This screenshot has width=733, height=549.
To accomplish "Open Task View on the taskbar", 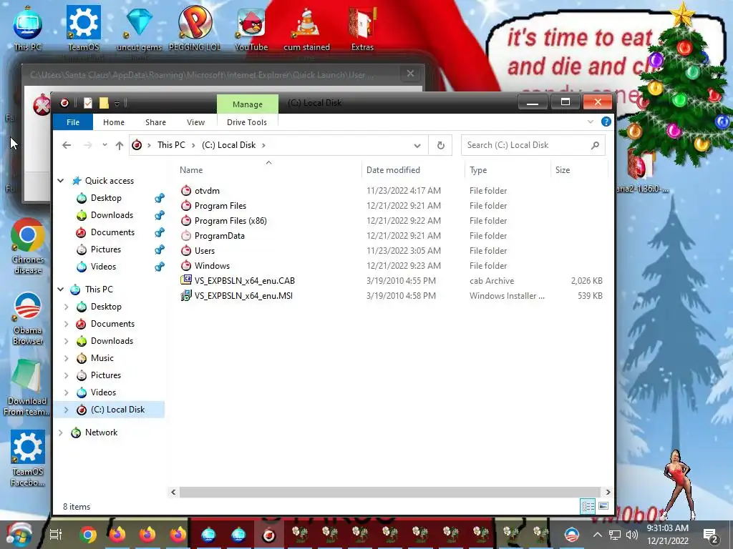I will [x=56, y=535].
